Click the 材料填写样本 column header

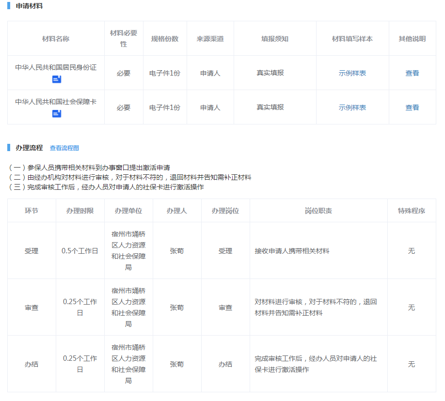point(352,39)
